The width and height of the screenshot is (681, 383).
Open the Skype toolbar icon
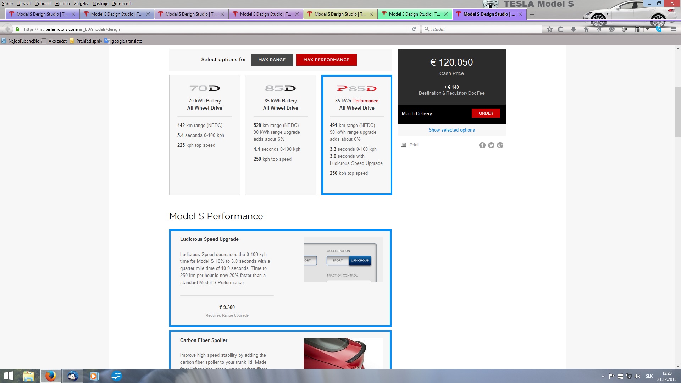click(x=659, y=29)
